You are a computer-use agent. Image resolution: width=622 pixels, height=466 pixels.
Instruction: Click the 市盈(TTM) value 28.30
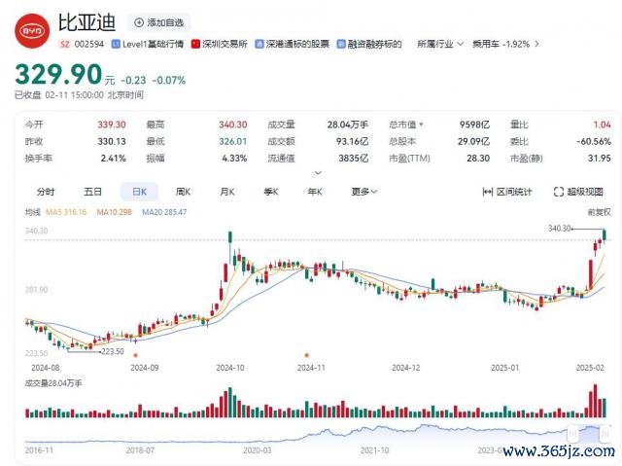tap(478, 159)
